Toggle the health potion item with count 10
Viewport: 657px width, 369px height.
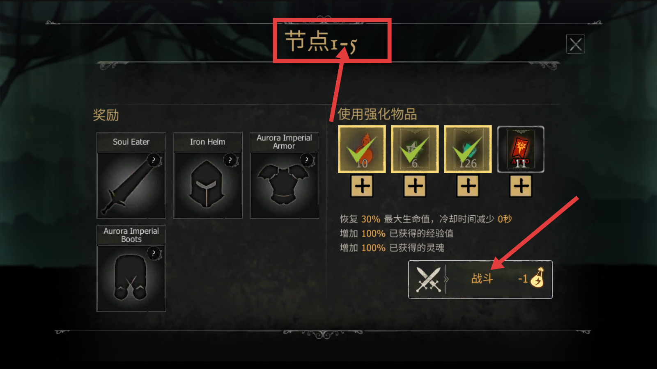pos(362,149)
